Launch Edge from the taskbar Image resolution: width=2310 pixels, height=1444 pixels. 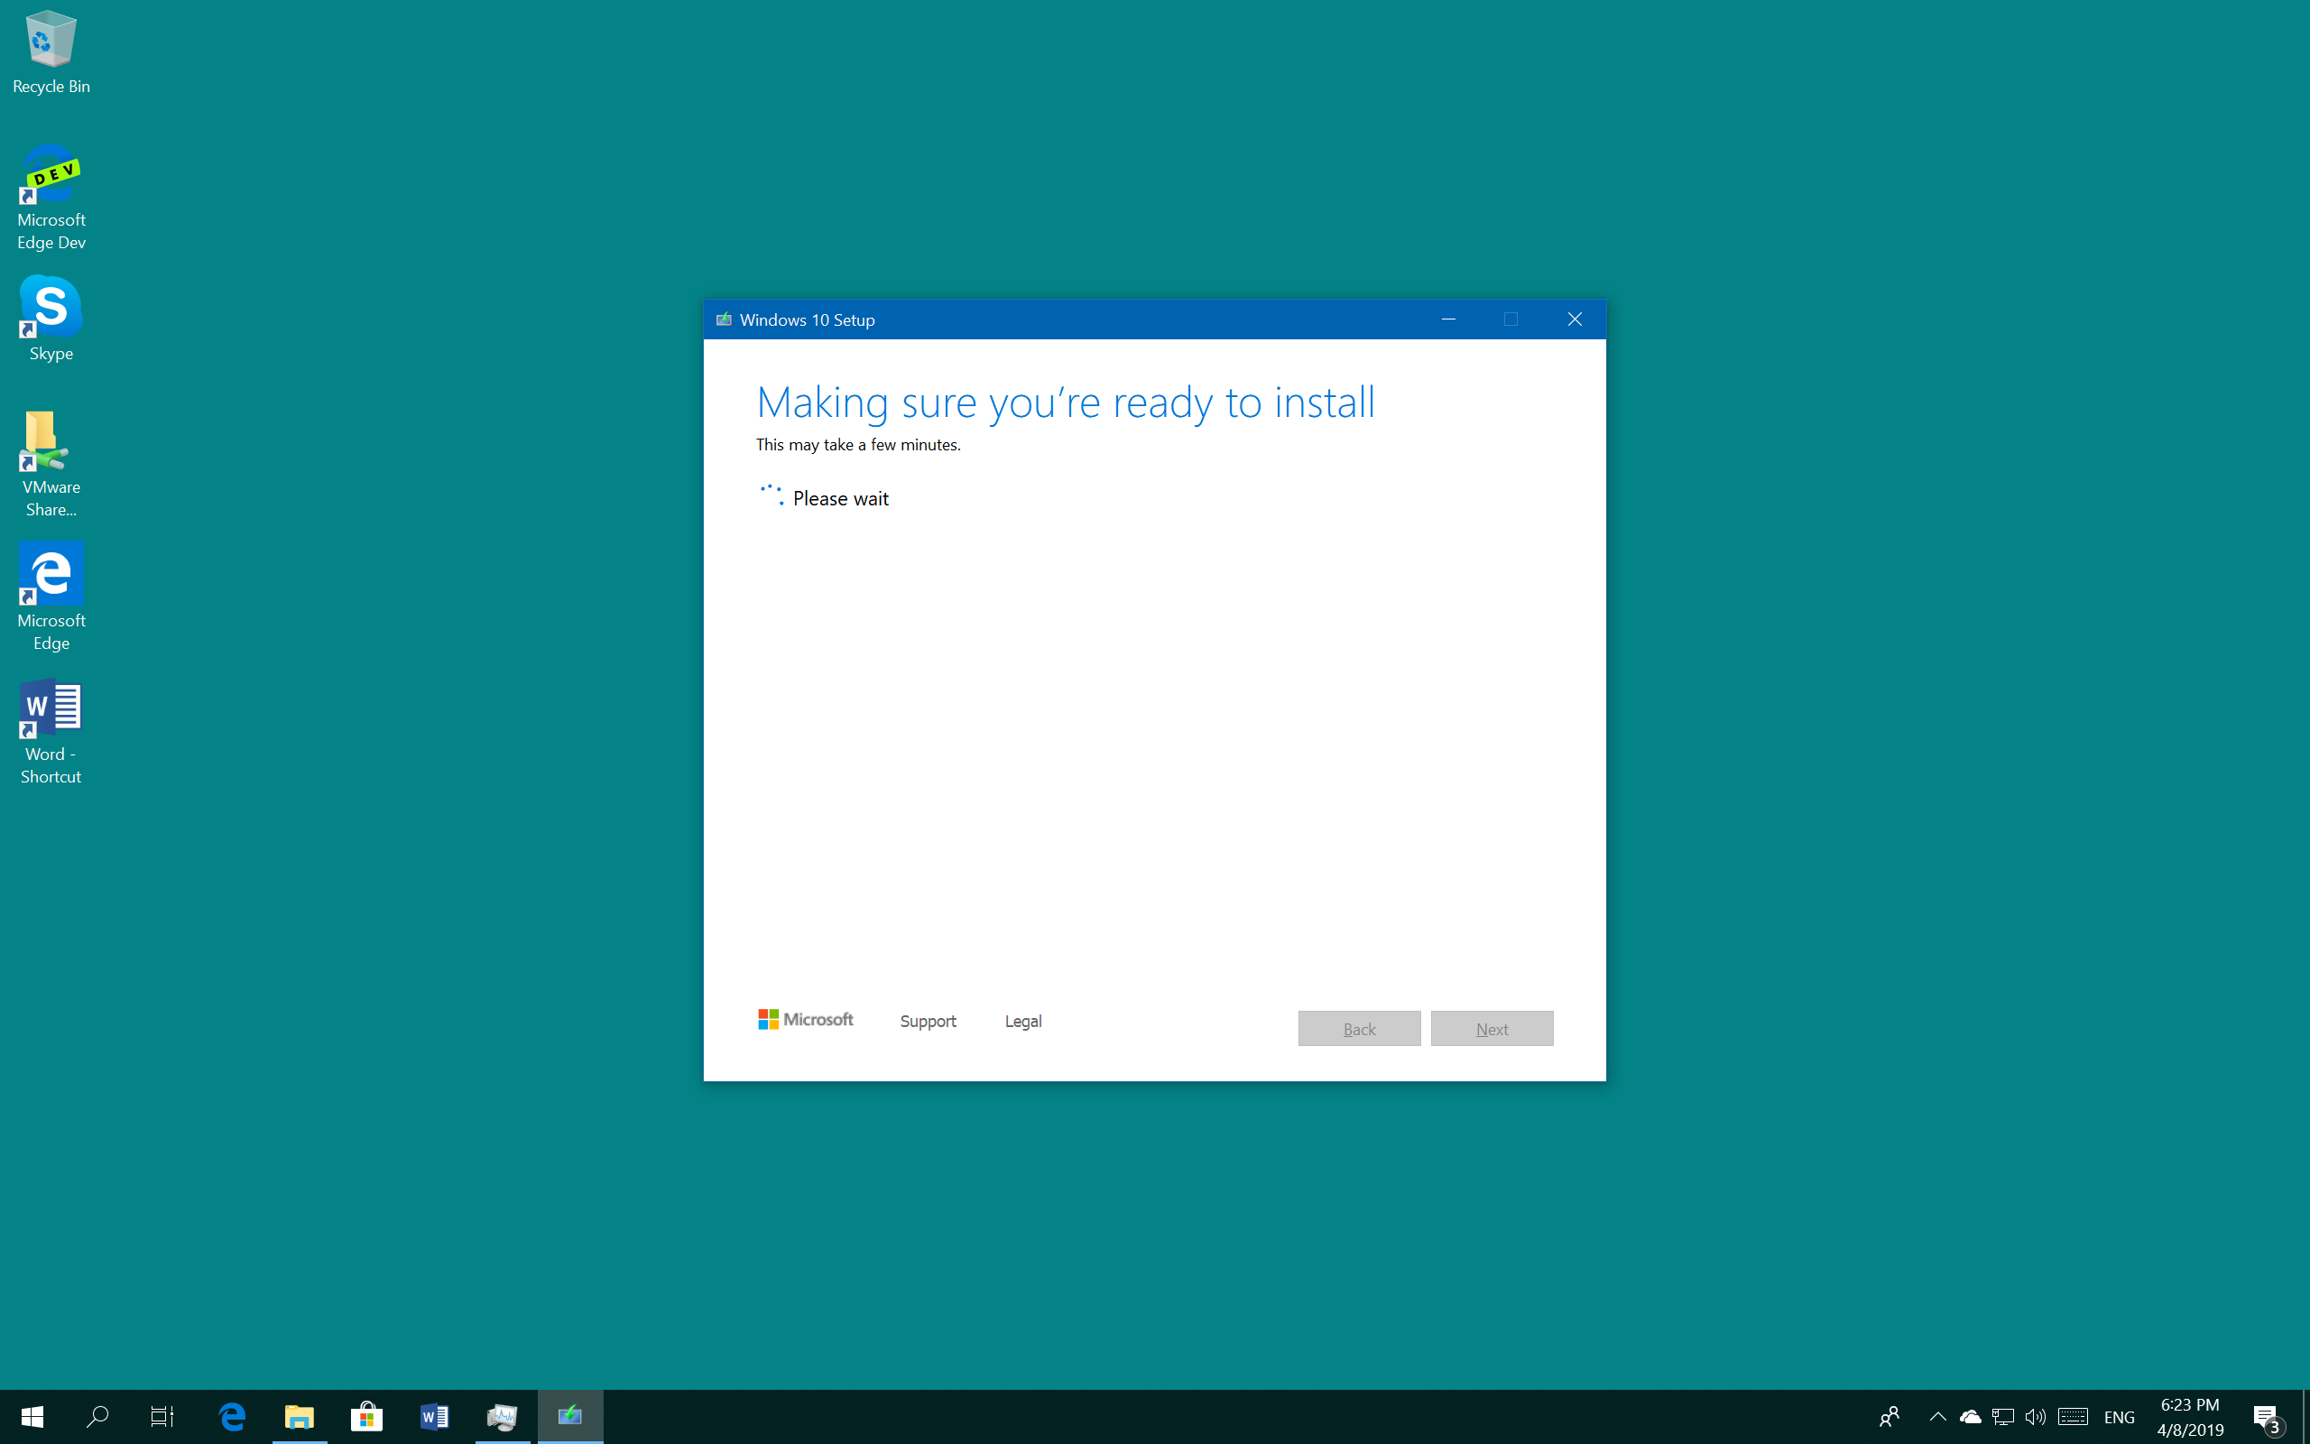[x=232, y=1416]
